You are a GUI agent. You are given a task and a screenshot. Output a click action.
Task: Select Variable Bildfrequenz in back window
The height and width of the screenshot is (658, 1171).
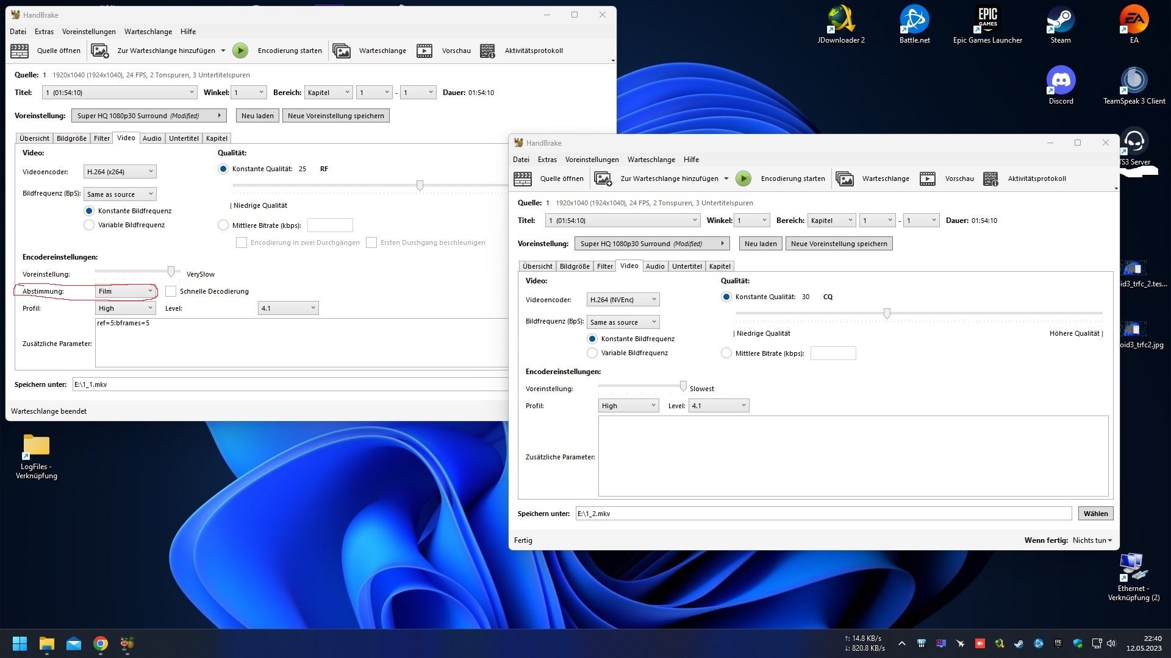pyautogui.click(x=89, y=225)
